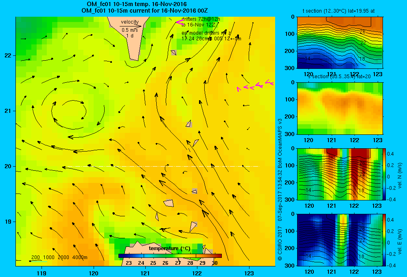
Task: Click the '14' isotherm label in temperature section
Action: click(307, 59)
